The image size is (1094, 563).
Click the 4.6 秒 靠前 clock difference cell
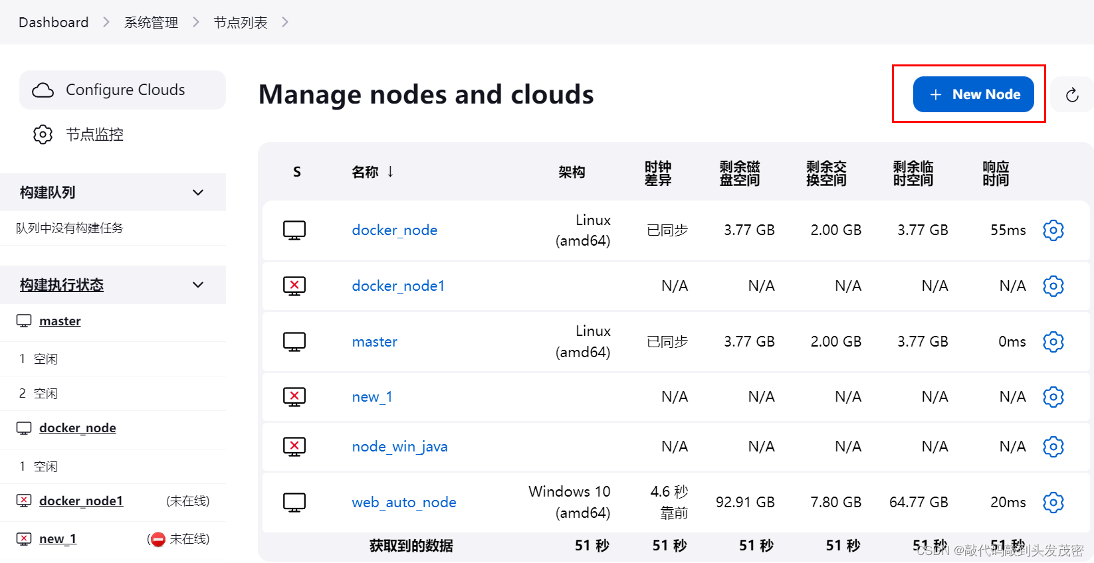pyautogui.click(x=669, y=503)
